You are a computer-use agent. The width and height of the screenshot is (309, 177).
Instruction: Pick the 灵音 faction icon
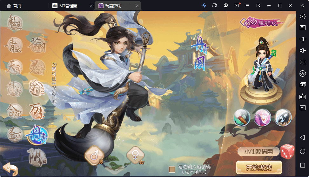tap(37, 67)
